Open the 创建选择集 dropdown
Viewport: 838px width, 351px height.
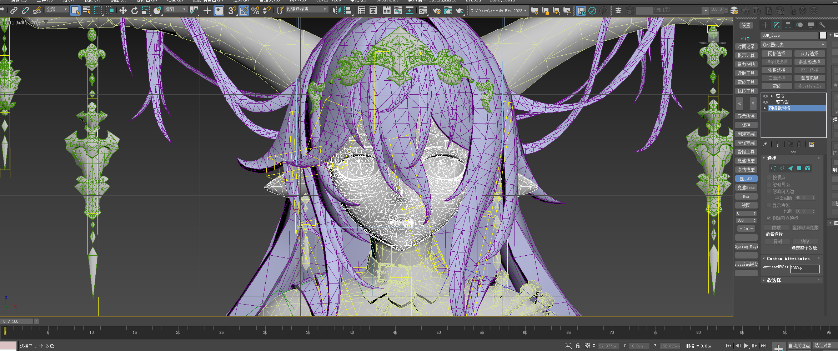coord(307,9)
